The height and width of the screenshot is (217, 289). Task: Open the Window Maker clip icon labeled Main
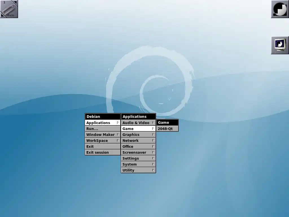9,9
